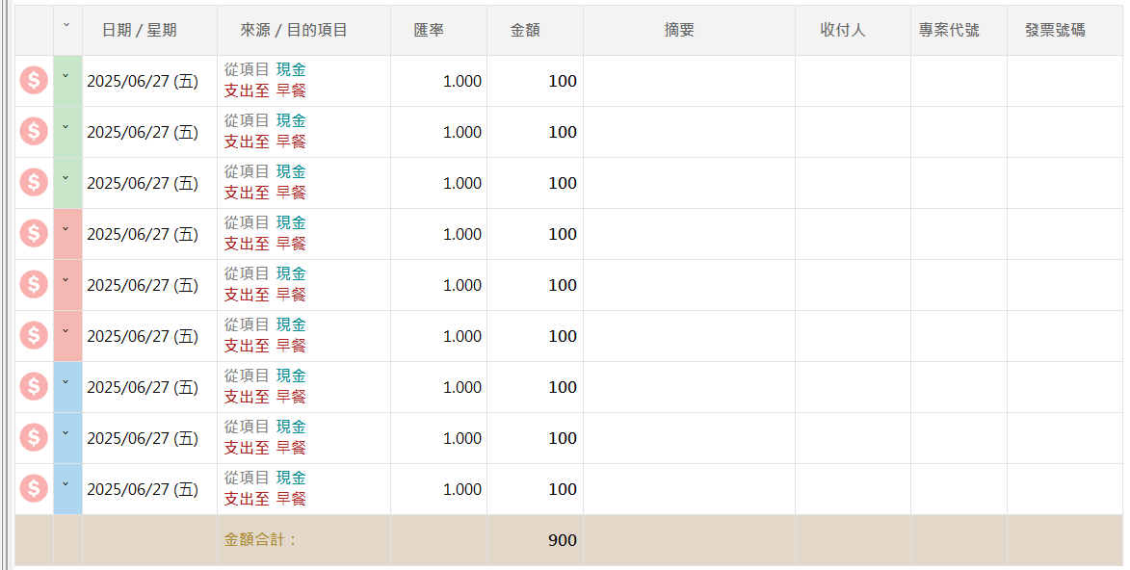This screenshot has width=1130, height=570.
Task: Expand the chevron in the bottom green row
Action: [x=66, y=178]
